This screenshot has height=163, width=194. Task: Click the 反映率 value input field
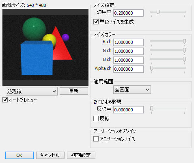(x=128, y=110)
